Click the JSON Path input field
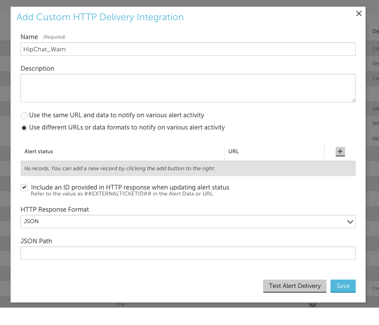 click(x=188, y=253)
